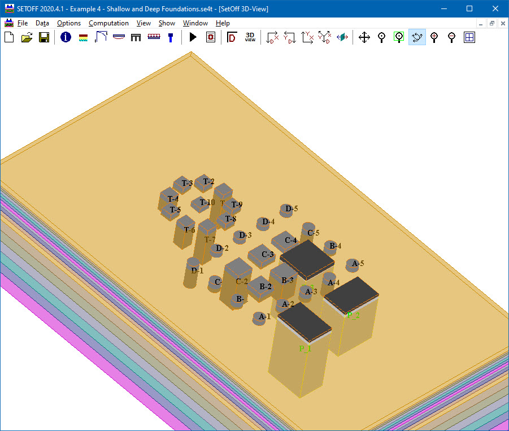The height and width of the screenshot is (431, 509).
Task: Toggle the active rotate view tool
Action: 417,38
